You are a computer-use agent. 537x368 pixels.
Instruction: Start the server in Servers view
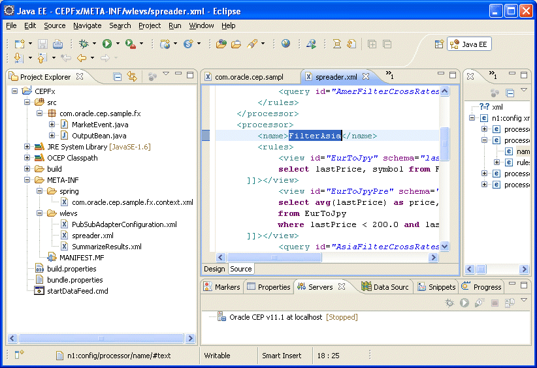[x=464, y=303]
